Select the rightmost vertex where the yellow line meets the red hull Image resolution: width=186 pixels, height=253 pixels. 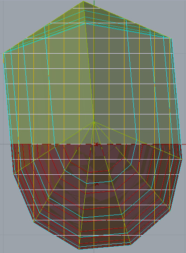(x=182, y=159)
